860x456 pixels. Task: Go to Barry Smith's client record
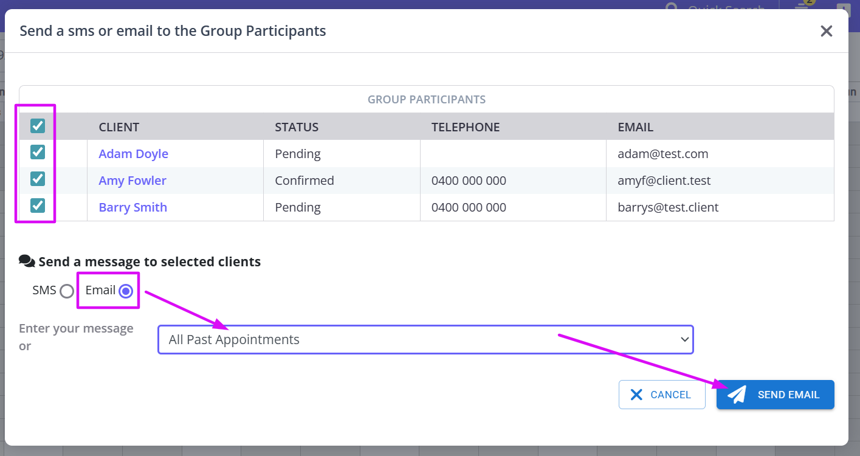tap(132, 207)
